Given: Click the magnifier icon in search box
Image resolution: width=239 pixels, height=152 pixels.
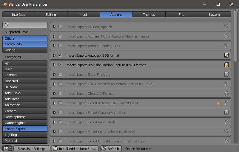Looking at the screenshot, I should (6, 25).
